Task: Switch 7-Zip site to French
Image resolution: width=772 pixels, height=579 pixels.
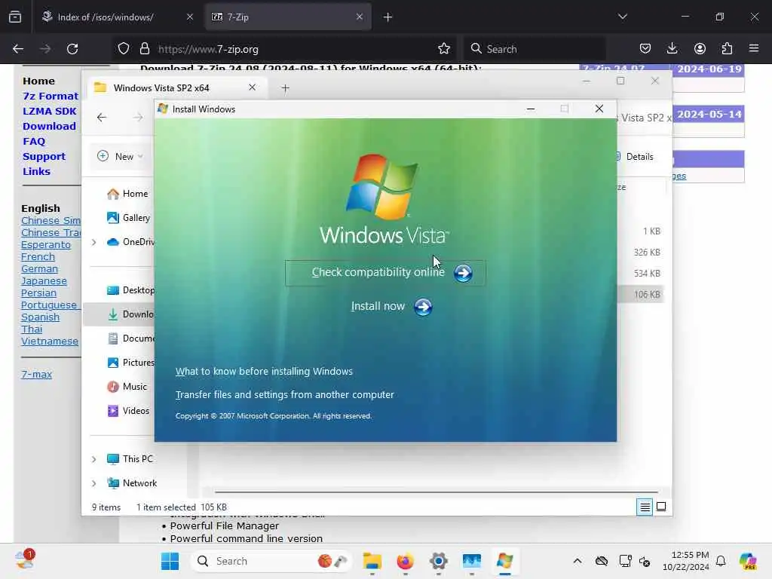Action: [38, 256]
